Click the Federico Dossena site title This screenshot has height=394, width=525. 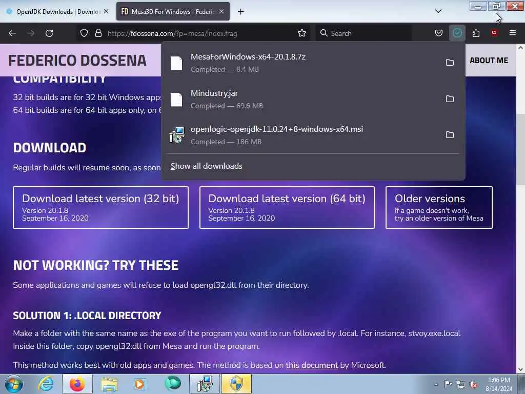click(x=77, y=61)
